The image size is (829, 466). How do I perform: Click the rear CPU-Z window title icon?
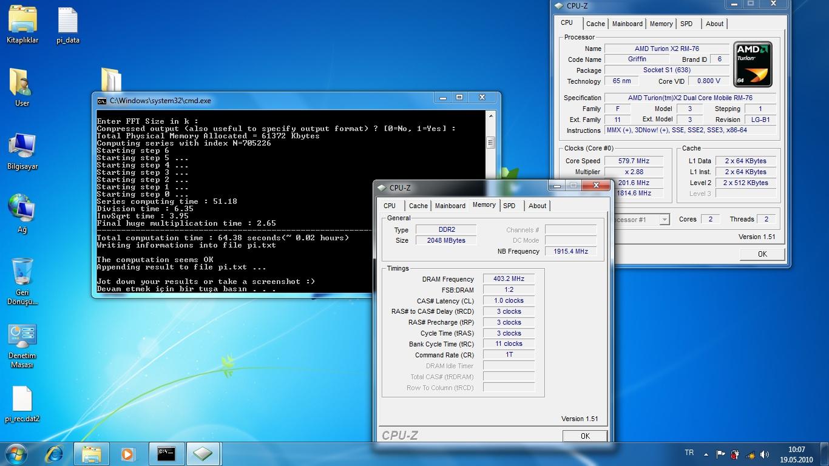559,6
